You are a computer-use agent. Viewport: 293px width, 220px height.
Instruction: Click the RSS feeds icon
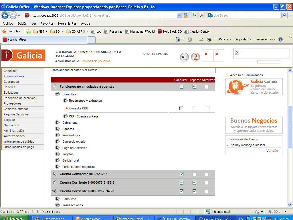click(x=190, y=39)
